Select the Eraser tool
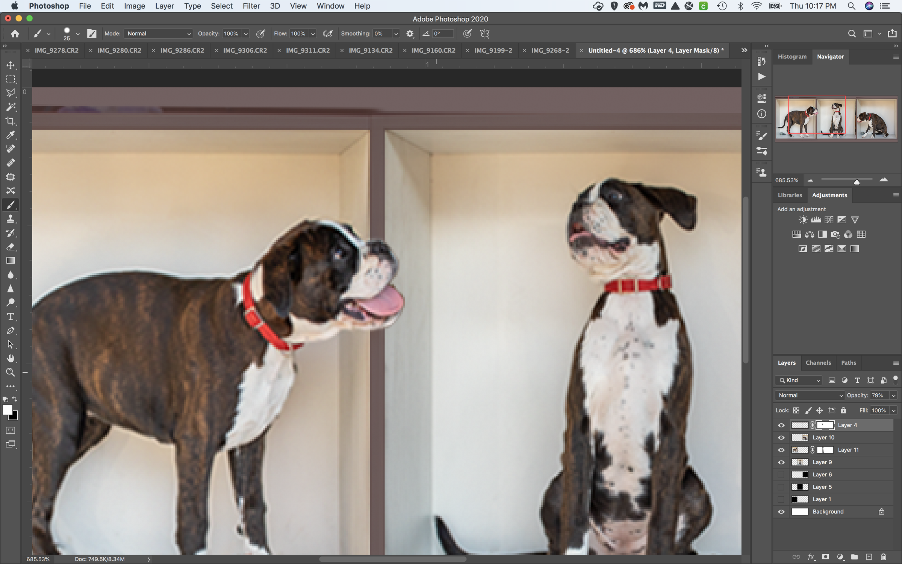Viewport: 902px width, 564px height. pyautogui.click(x=11, y=247)
